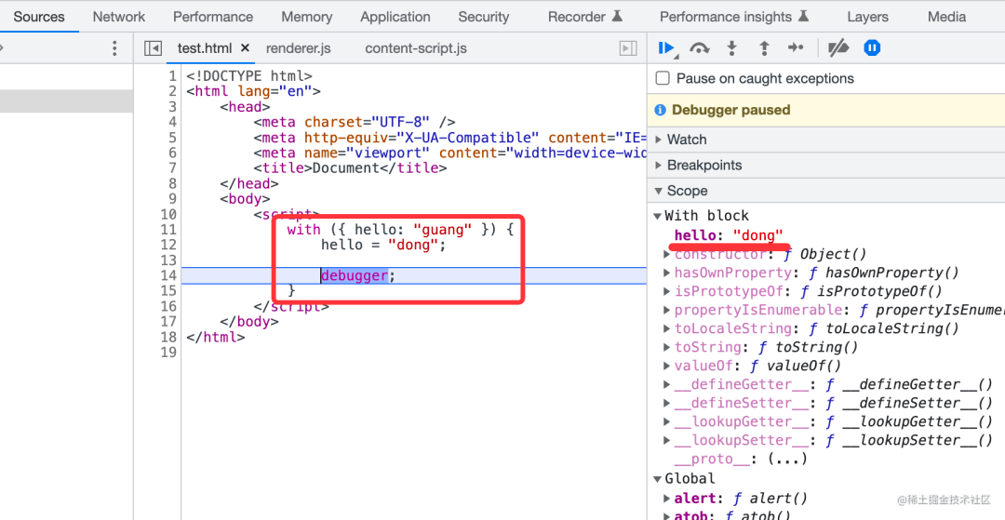Screen dimensions: 1005x520
Task: Open the Application tab
Action: (395, 17)
